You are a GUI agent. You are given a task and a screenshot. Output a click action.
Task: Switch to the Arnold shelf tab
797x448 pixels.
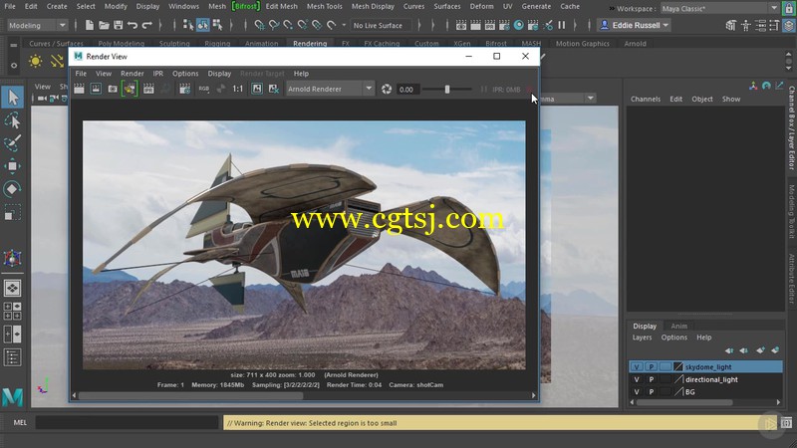click(635, 44)
